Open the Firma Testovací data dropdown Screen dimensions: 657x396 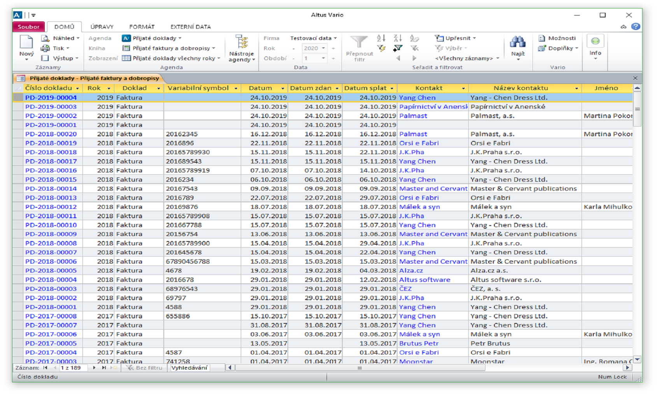point(314,38)
